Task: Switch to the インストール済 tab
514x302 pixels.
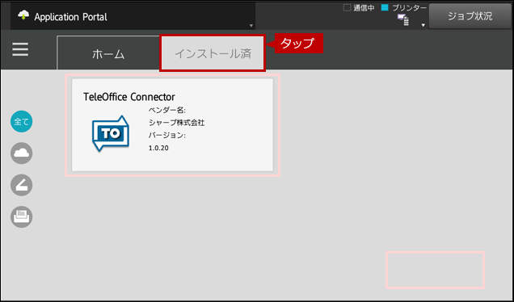Action: [x=213, y=53]
